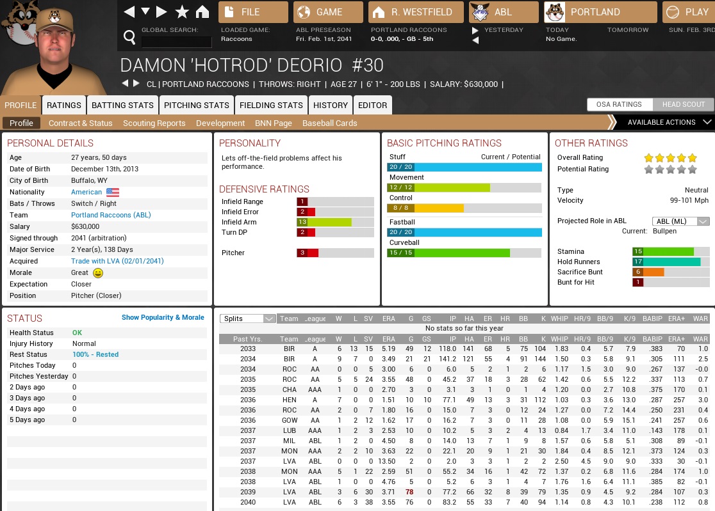Open the Splits dropdown
The width and height of the screenshot is (715, 511).
(247, 318)
